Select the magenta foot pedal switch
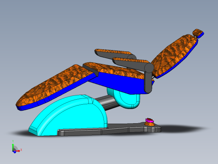This screenshot has height=164, width=218. tap(149, 120)
